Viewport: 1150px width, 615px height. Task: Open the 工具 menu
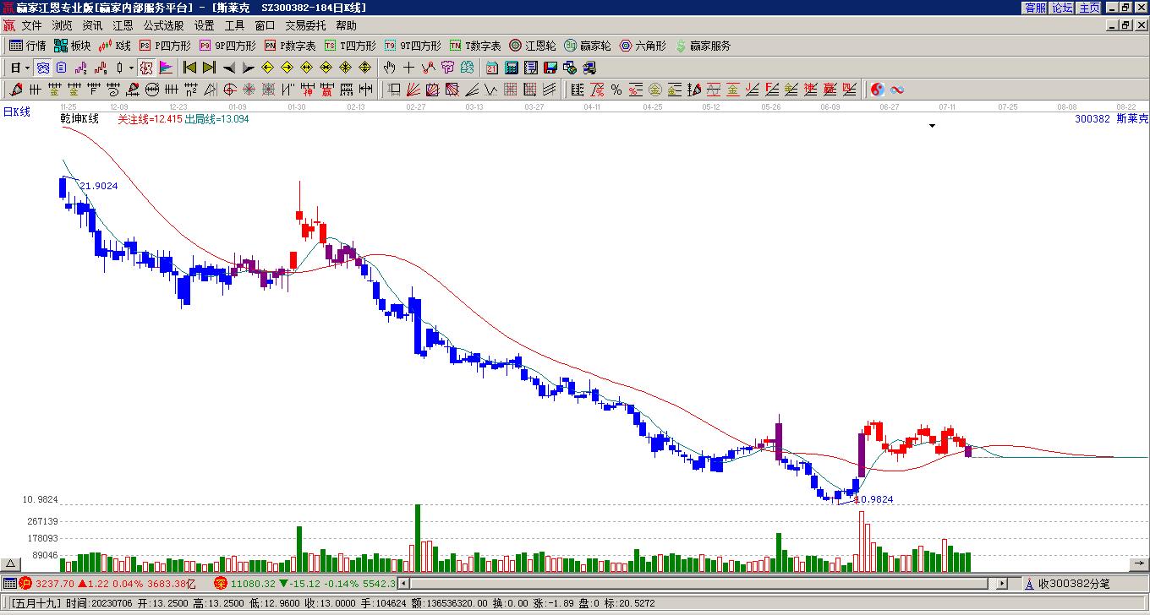tap(234, 26)
